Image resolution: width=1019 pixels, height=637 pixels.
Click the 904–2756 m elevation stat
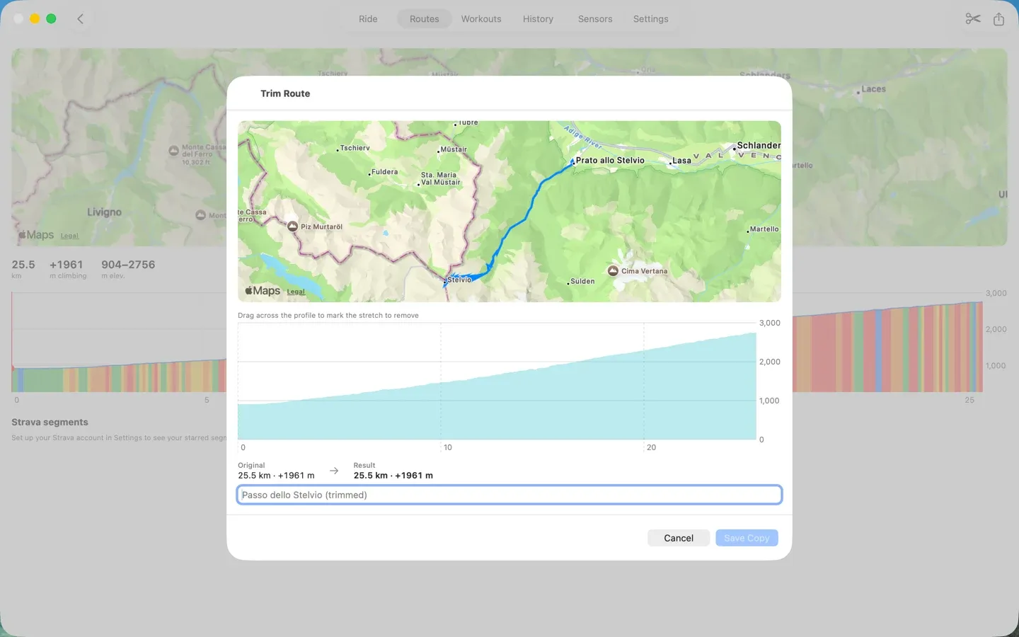128,268
